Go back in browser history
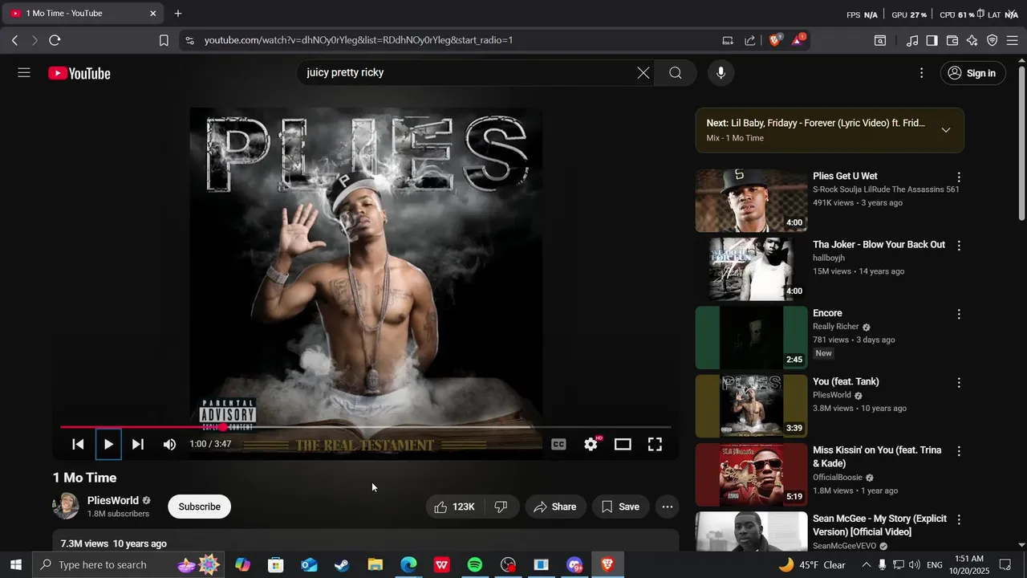 point(14,40)
